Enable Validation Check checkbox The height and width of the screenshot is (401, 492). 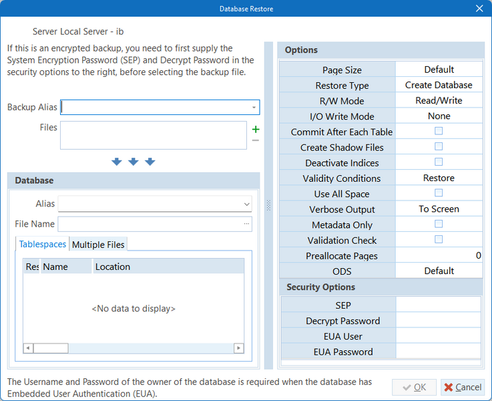tap(439, 239)
